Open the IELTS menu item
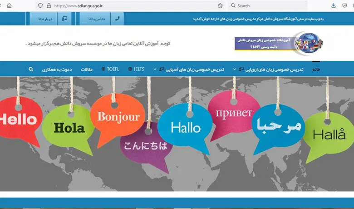The width and height of the screenshot is (354, 209). 139,69
